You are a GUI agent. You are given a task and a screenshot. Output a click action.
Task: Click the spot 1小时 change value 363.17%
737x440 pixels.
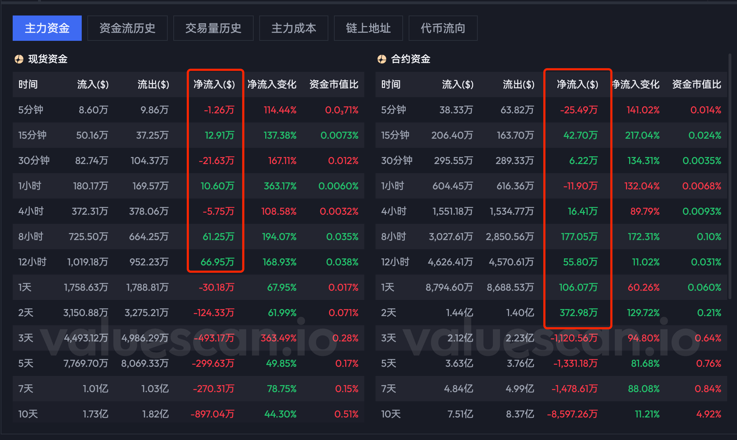(x=280, y=186)
